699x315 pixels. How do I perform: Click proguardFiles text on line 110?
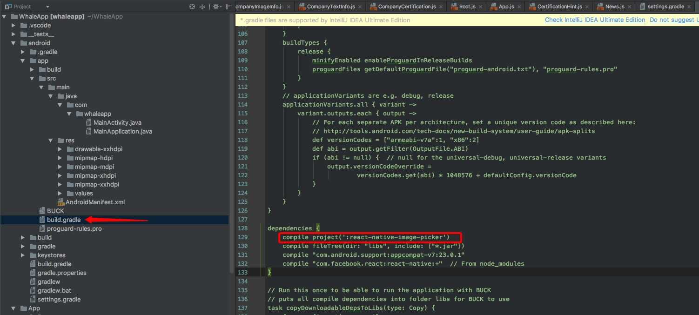click(x=335, y=69)
